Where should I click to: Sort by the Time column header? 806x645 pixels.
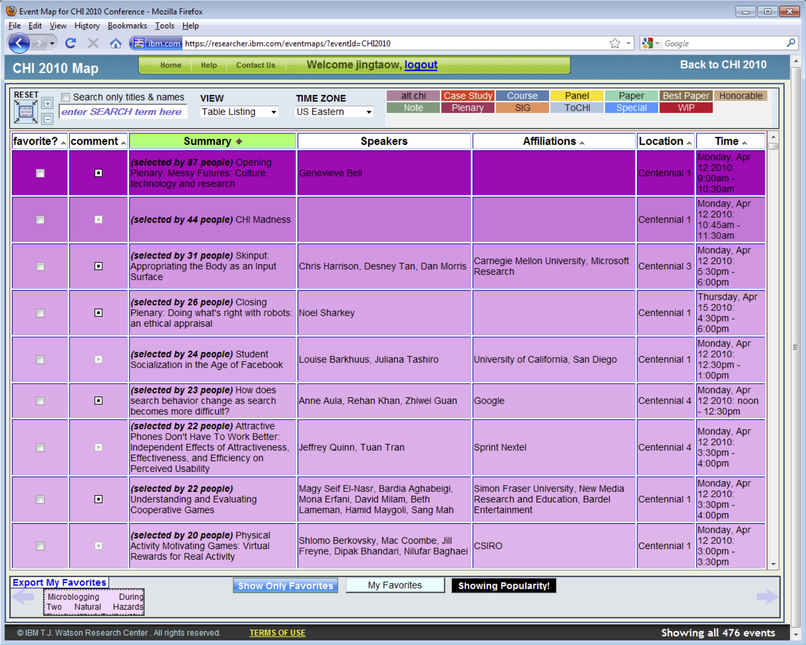(x=730, y=141)
